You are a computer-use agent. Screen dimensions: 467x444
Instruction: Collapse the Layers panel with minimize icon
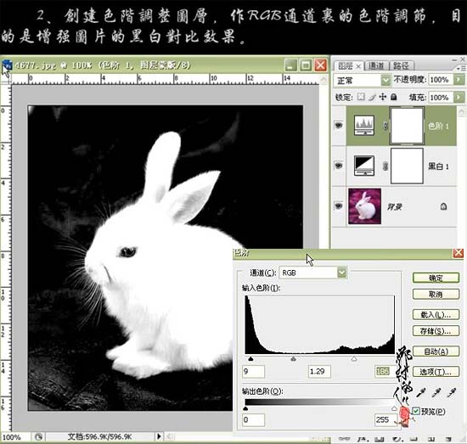point(454,59)
